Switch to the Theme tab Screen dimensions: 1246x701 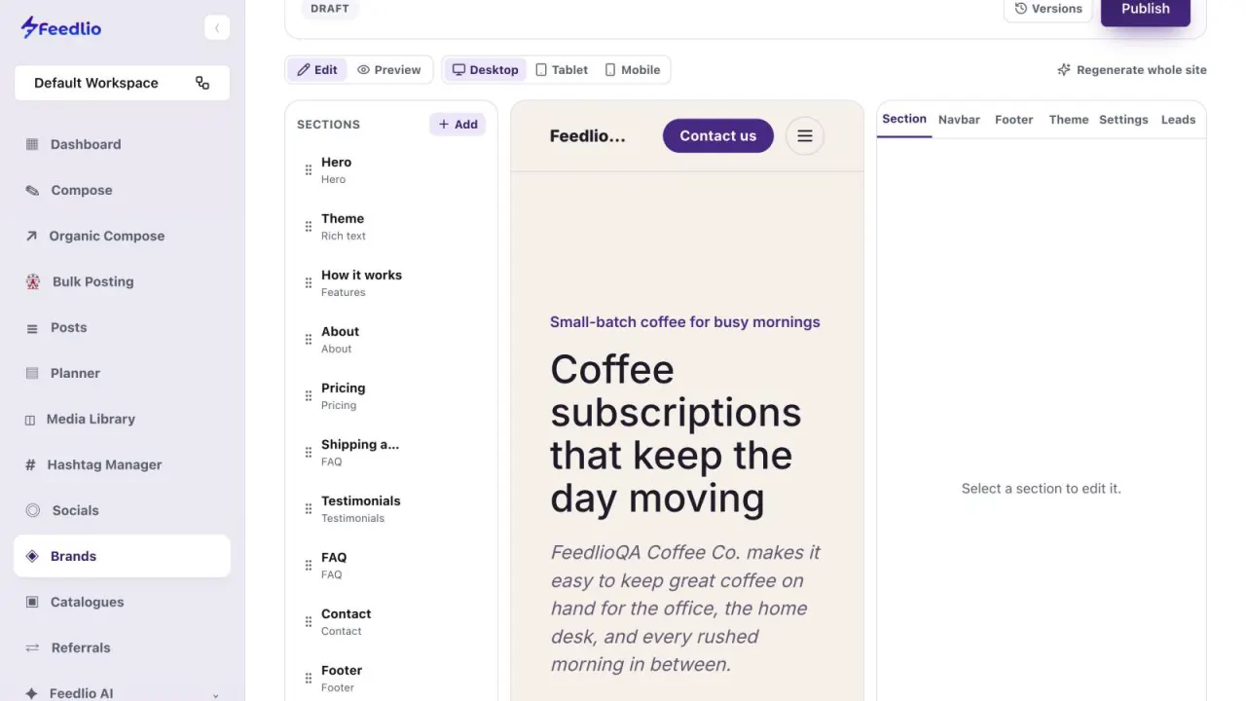(x=1069, y=120)
